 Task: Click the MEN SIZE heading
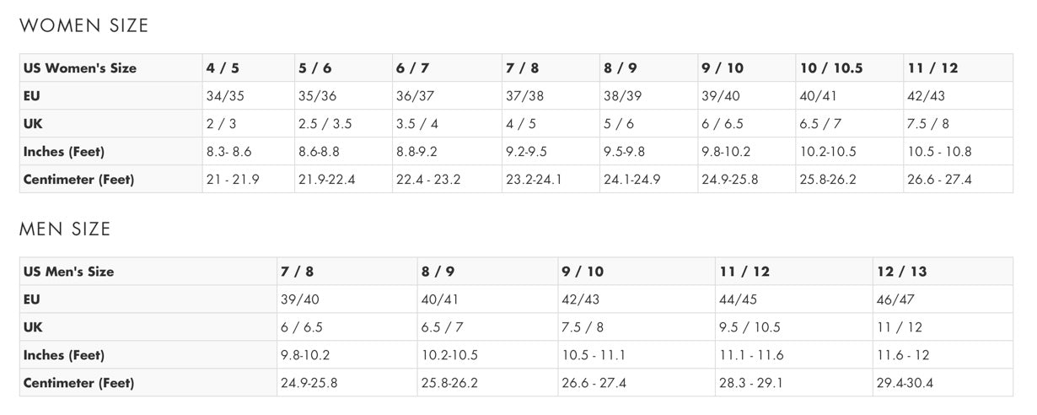click(65, 229)
